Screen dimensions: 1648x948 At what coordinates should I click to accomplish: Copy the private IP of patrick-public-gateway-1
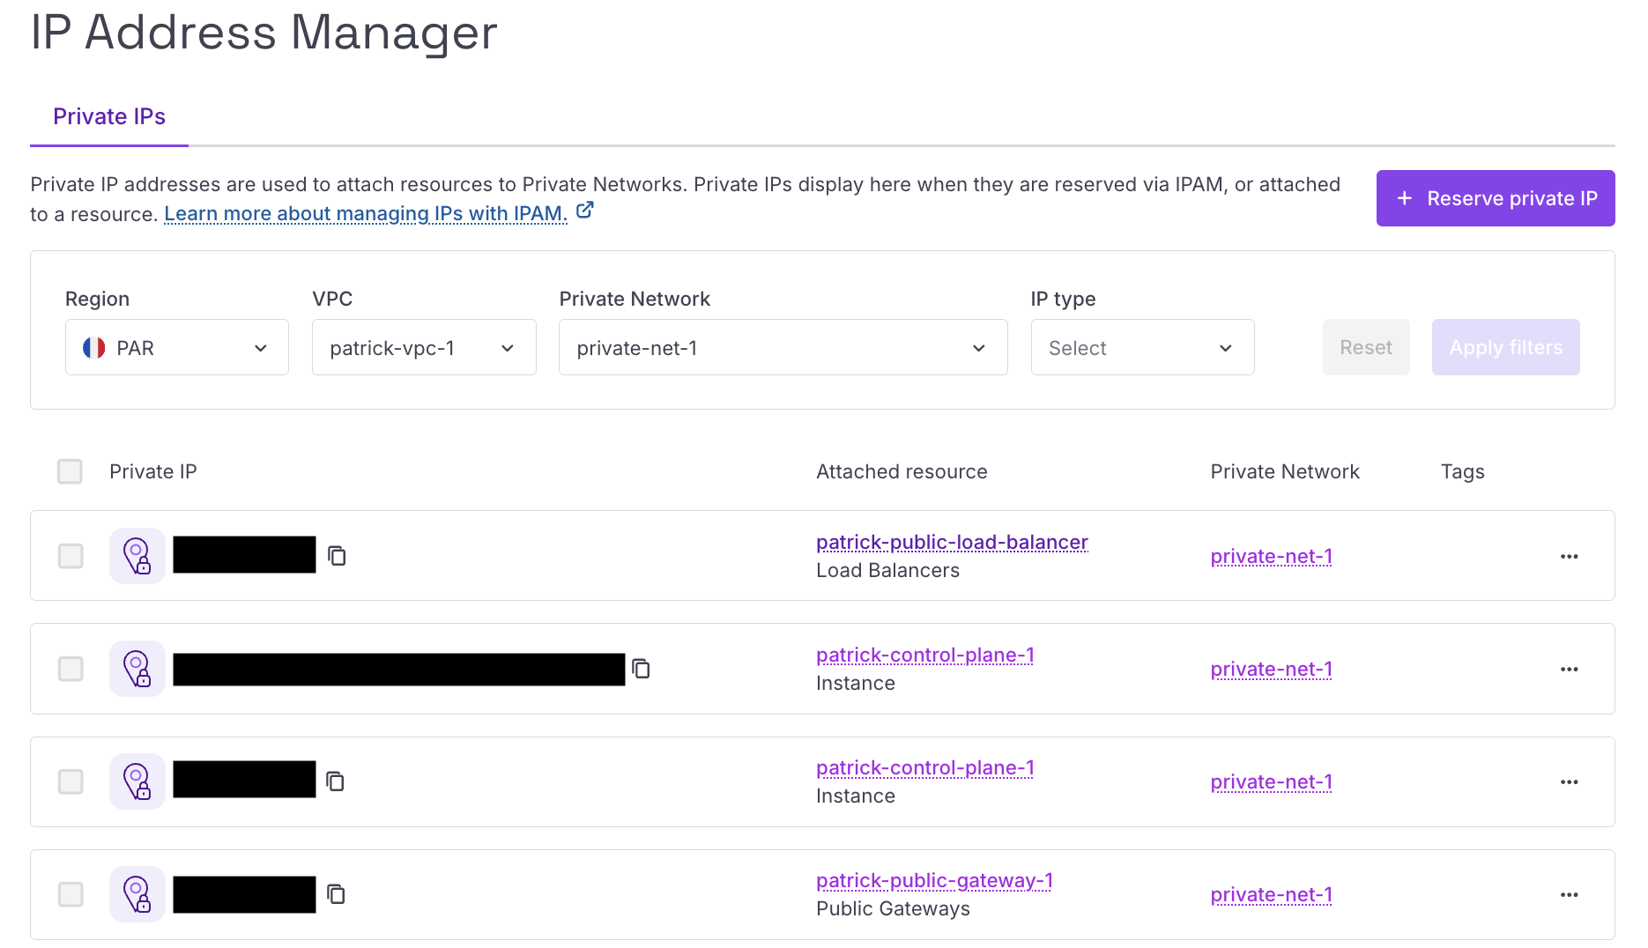[x=336, y=894]
